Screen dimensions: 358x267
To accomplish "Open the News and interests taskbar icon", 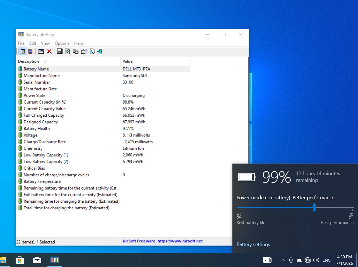I will (x=267, y=260).
